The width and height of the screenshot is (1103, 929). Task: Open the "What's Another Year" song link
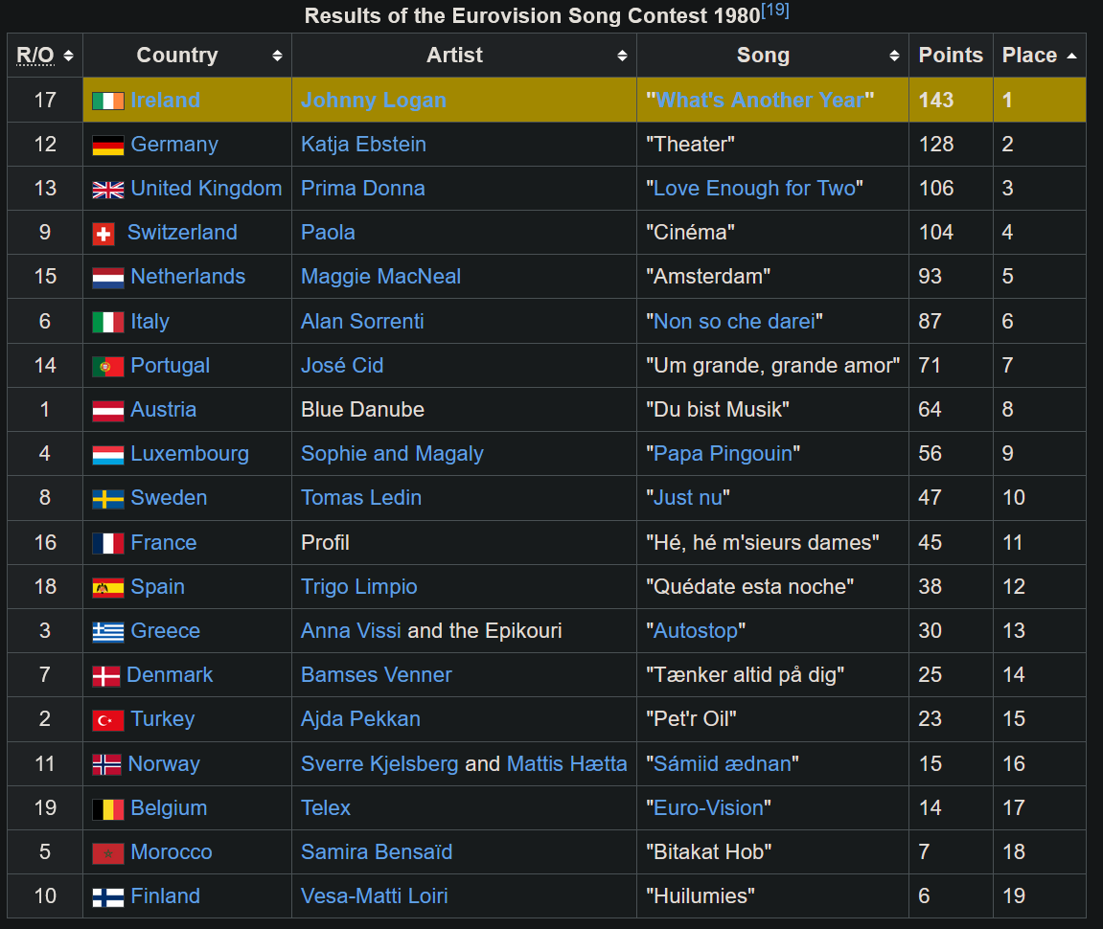tap(760, 101)
